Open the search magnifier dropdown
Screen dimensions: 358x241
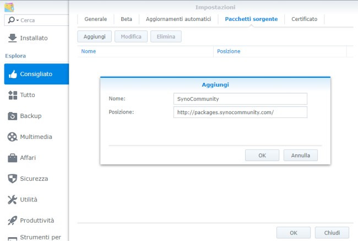click(x=13, y=20)
